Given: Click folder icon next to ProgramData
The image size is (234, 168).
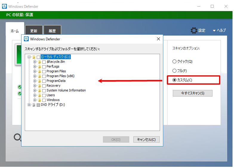Looking at the screenshot, I should [39, 81].
